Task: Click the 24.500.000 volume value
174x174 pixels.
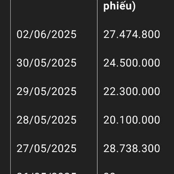Action: pos(132,63)
